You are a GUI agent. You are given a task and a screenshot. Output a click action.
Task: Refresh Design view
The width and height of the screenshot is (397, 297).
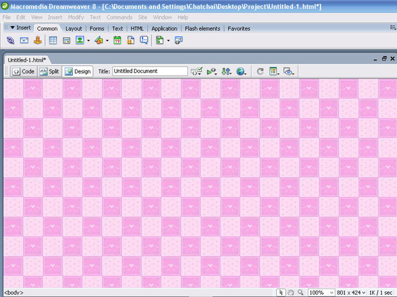pyautogui.click(x=260, y=71)
